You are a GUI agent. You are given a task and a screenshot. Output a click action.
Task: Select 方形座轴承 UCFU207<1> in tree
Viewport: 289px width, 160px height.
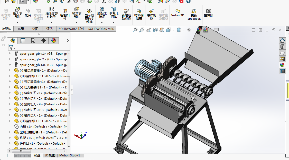(x=41, y=76)
